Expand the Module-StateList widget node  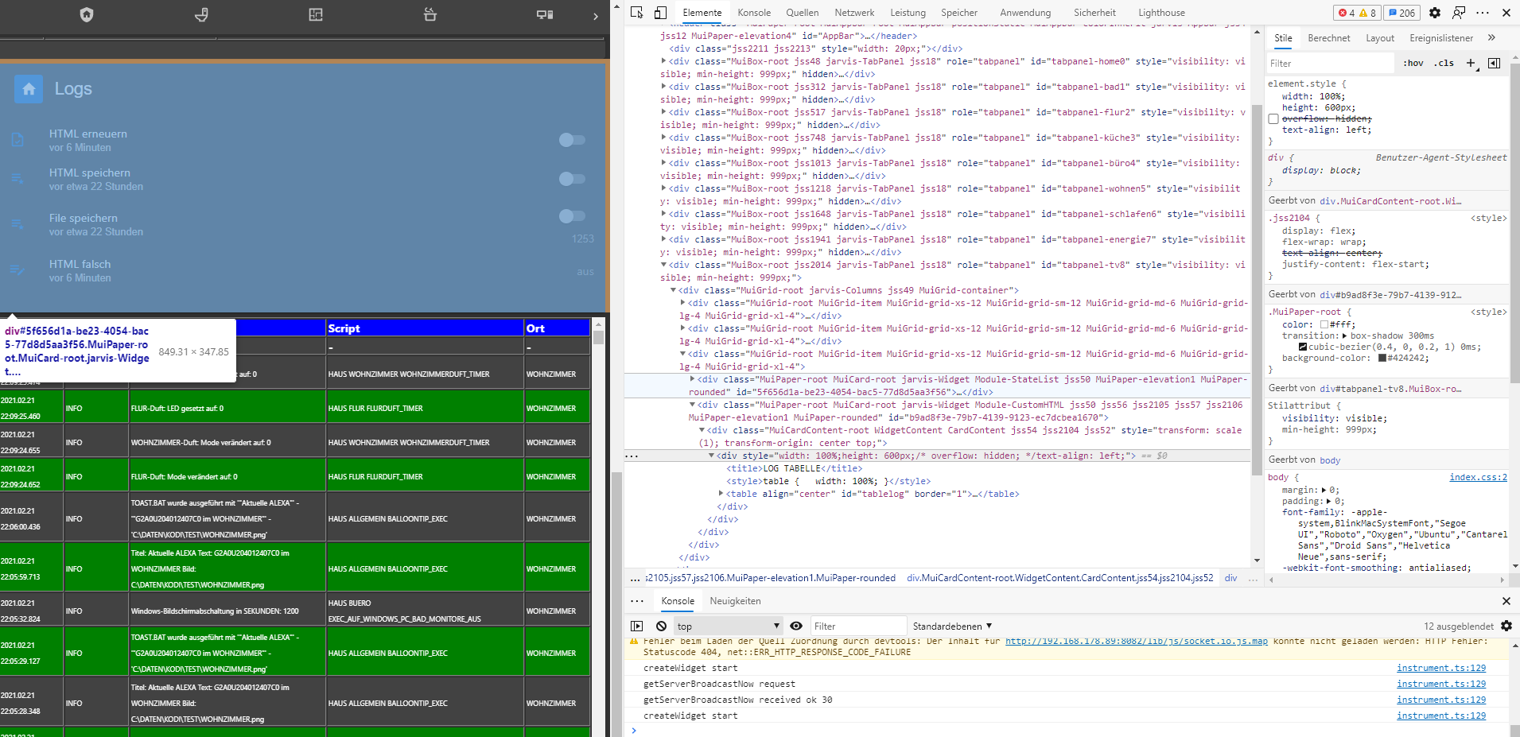click(693, 379)
